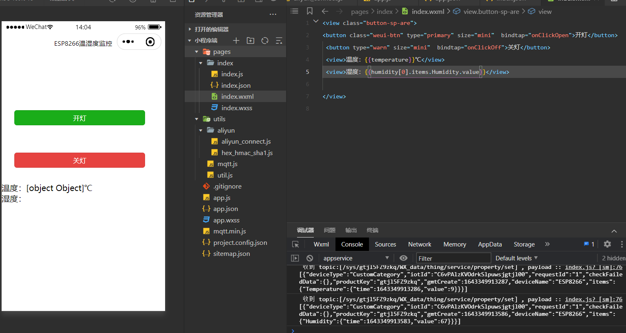Switch to the Wxml tab
The image size is (626, 333).
coord(321,244)
